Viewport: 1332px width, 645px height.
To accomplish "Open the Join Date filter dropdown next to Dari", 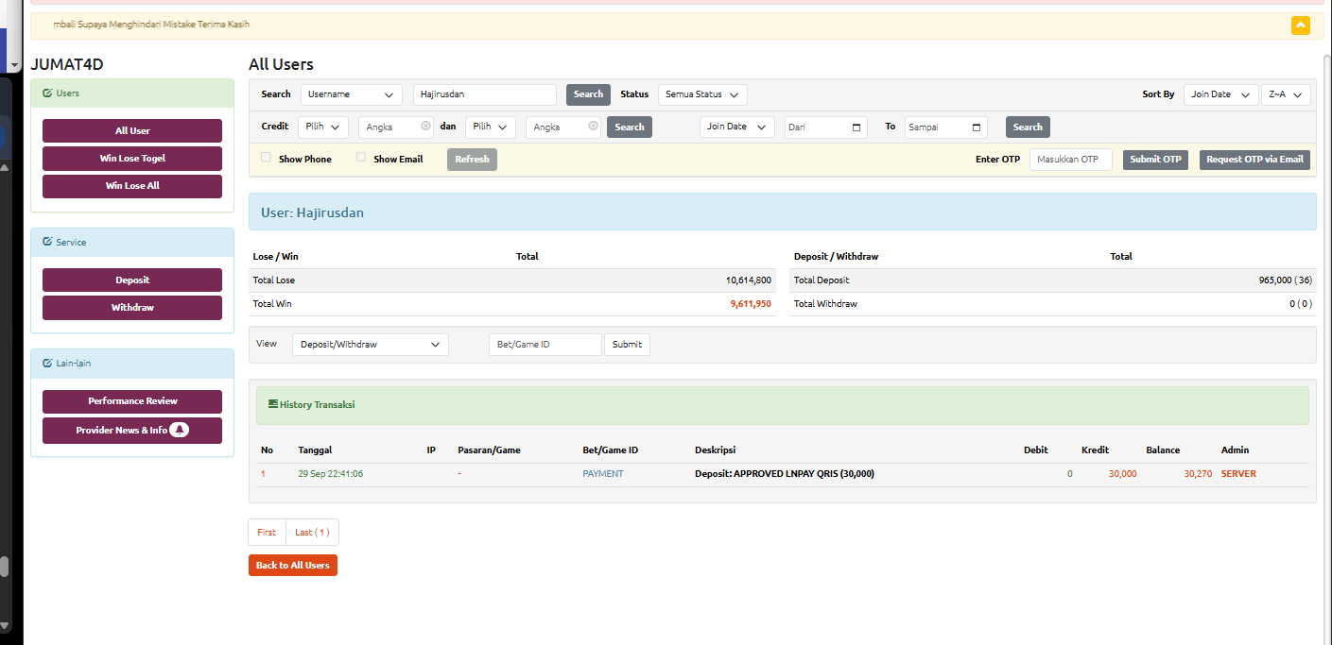I will click(x=737, y=127).
